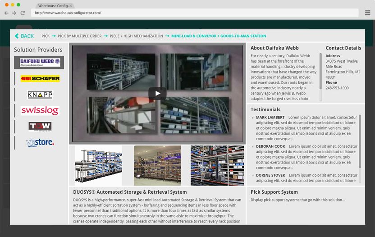This screenshot has height=237, width=375.
Task: Pick the Viastore Systems logo
Action: click(x=40, y=142)
